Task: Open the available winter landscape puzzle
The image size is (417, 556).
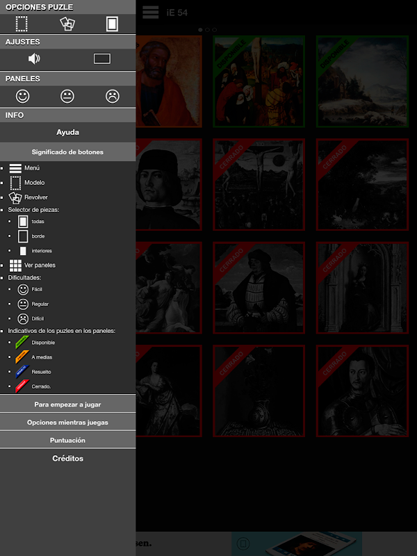Action: tap(362, 81)
